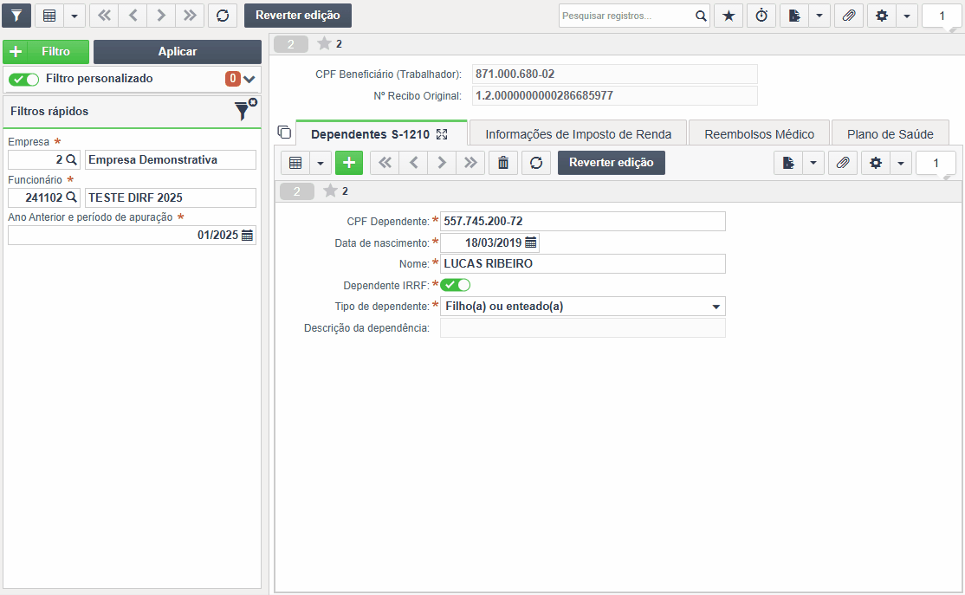Screen dimensions: 965x595
Task: Open calendar for período de apuração
Action: pyautogui.click(x=248, y=235)
